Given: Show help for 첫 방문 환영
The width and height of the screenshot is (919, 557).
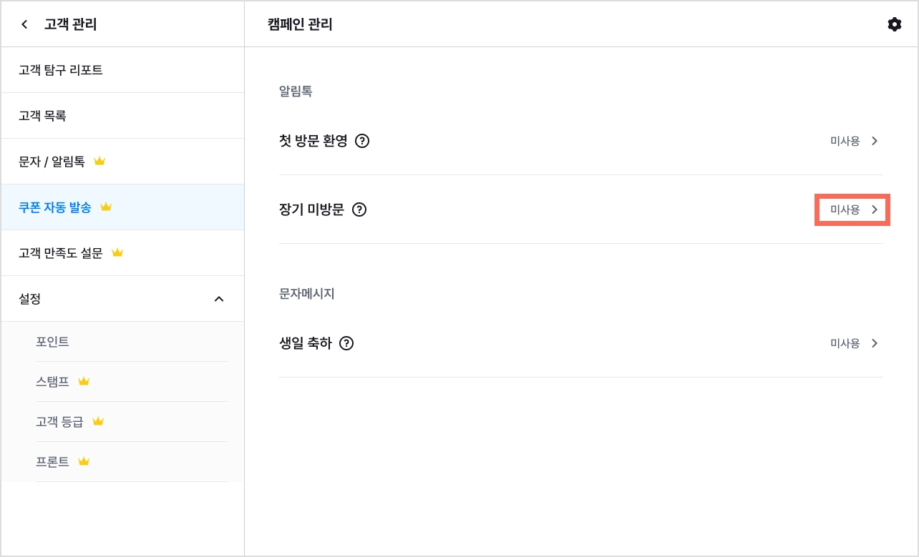Looking at the screenshot, I should [362, 141].
